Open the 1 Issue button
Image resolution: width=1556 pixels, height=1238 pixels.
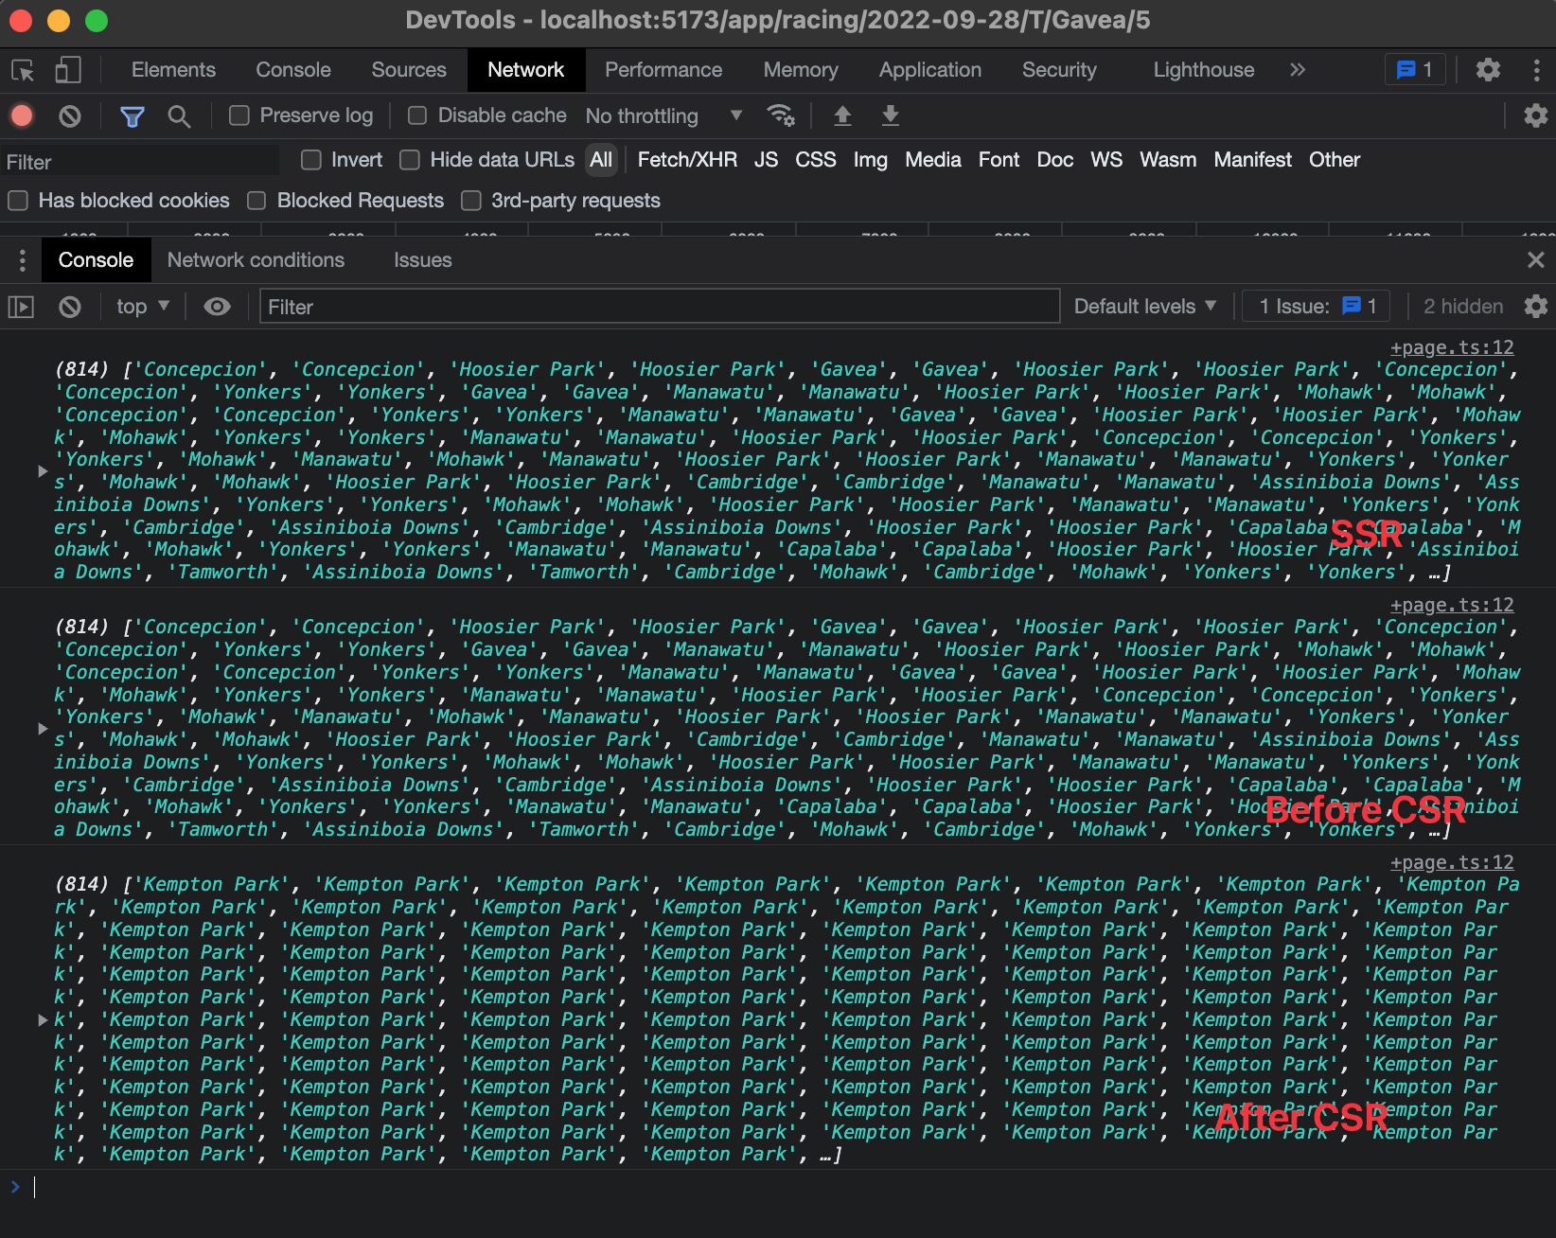coord(1317,307)
